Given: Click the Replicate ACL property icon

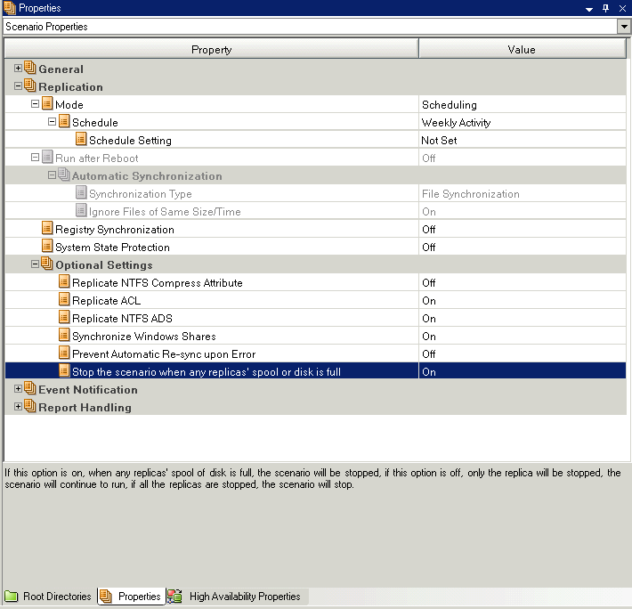Looking at the screenshot, I should 64,300.
